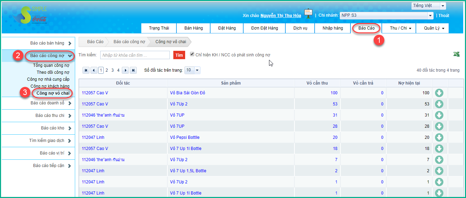Go to the previous results page
The height and width of the screenshot is (198, 466).
[x=94, y=70]
